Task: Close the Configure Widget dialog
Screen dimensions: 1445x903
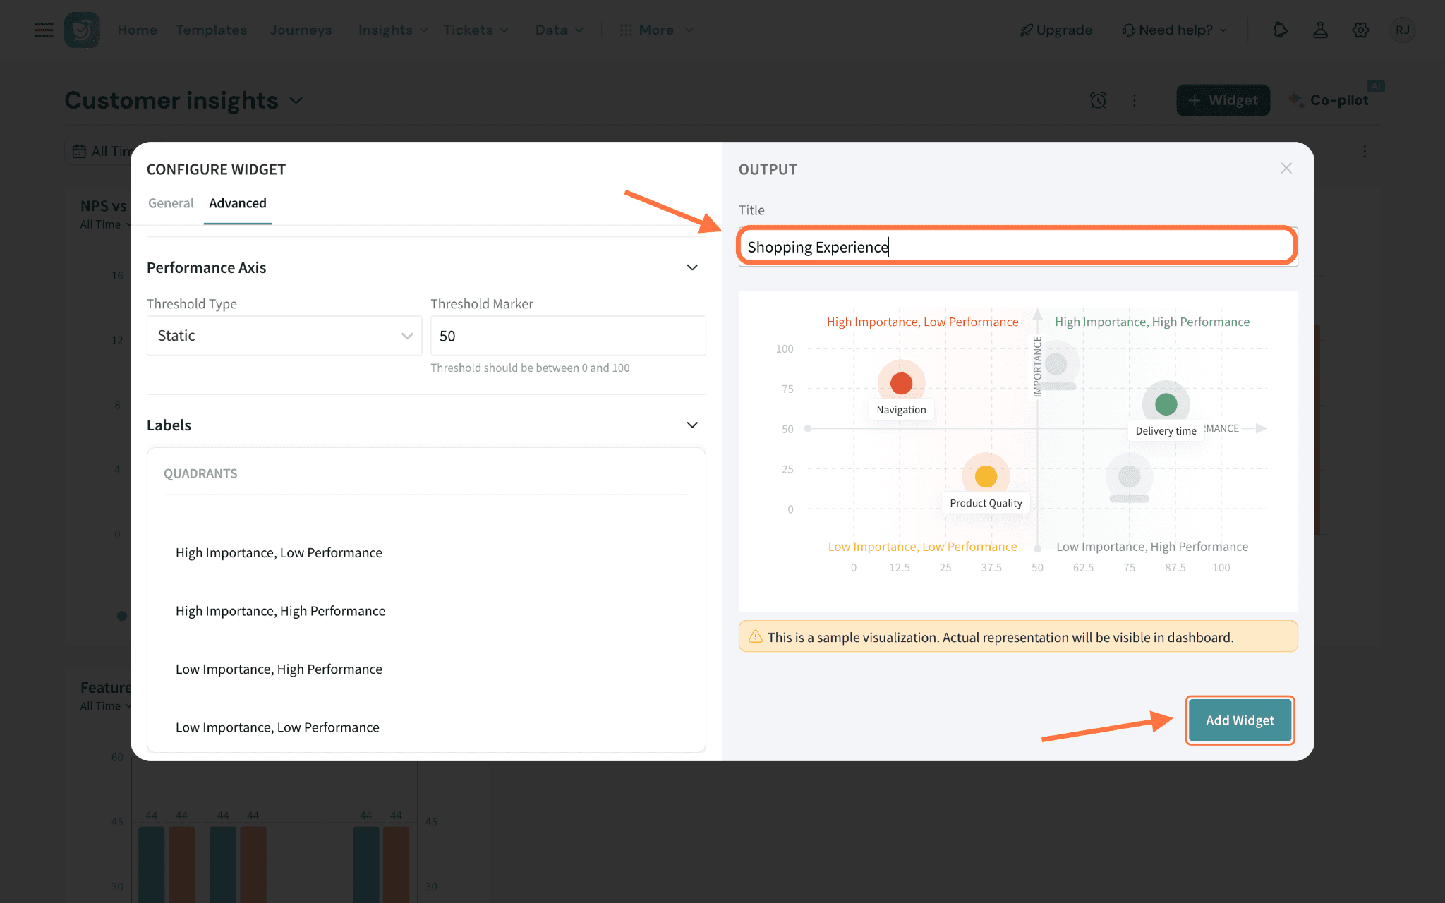Action: (x=1286, y=168)
